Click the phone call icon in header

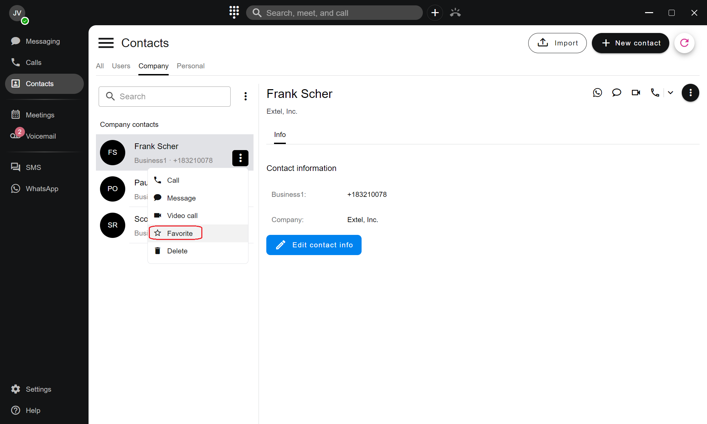click(655, 93)
